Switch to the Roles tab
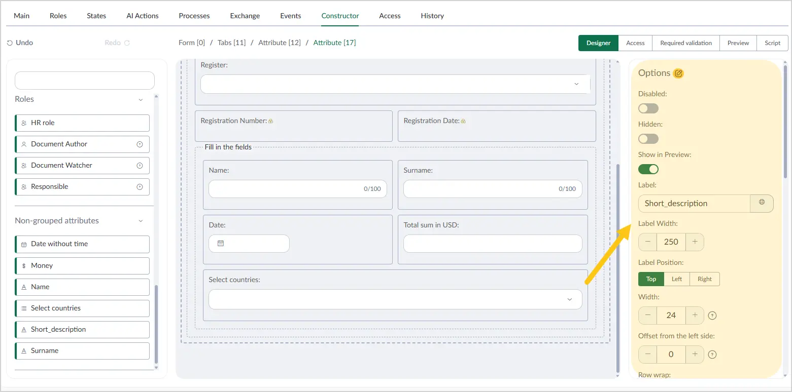 tap(58, 16)
